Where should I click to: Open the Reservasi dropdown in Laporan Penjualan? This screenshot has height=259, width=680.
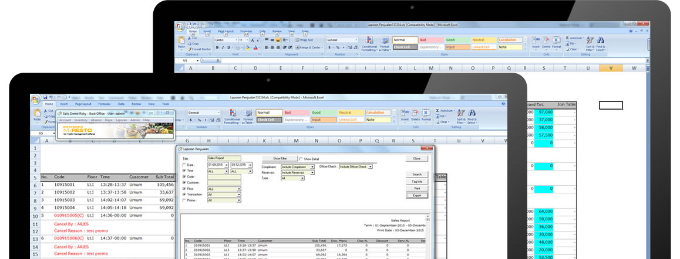[312, 172]
